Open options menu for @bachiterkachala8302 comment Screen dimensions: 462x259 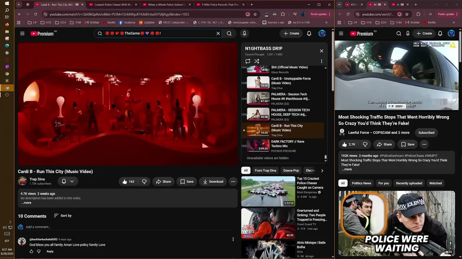[233, 239]
